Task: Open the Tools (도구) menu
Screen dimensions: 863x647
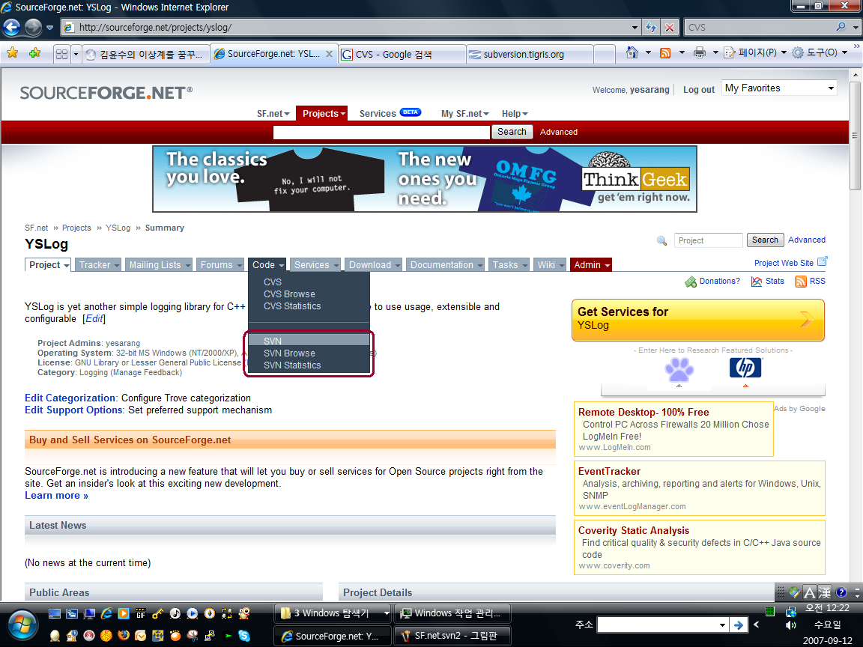Action: point(820,53)
